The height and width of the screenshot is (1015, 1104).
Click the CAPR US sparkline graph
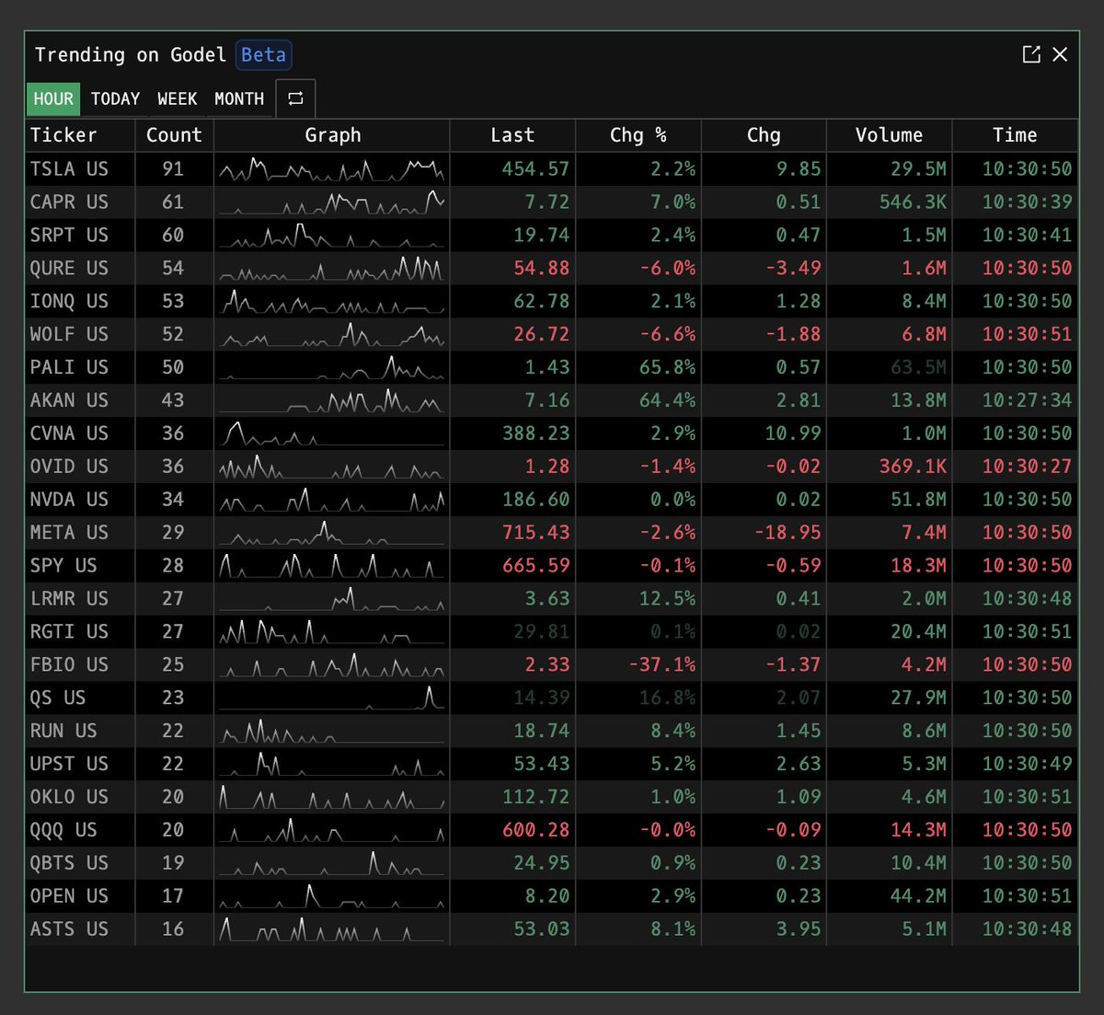(332, 202)
